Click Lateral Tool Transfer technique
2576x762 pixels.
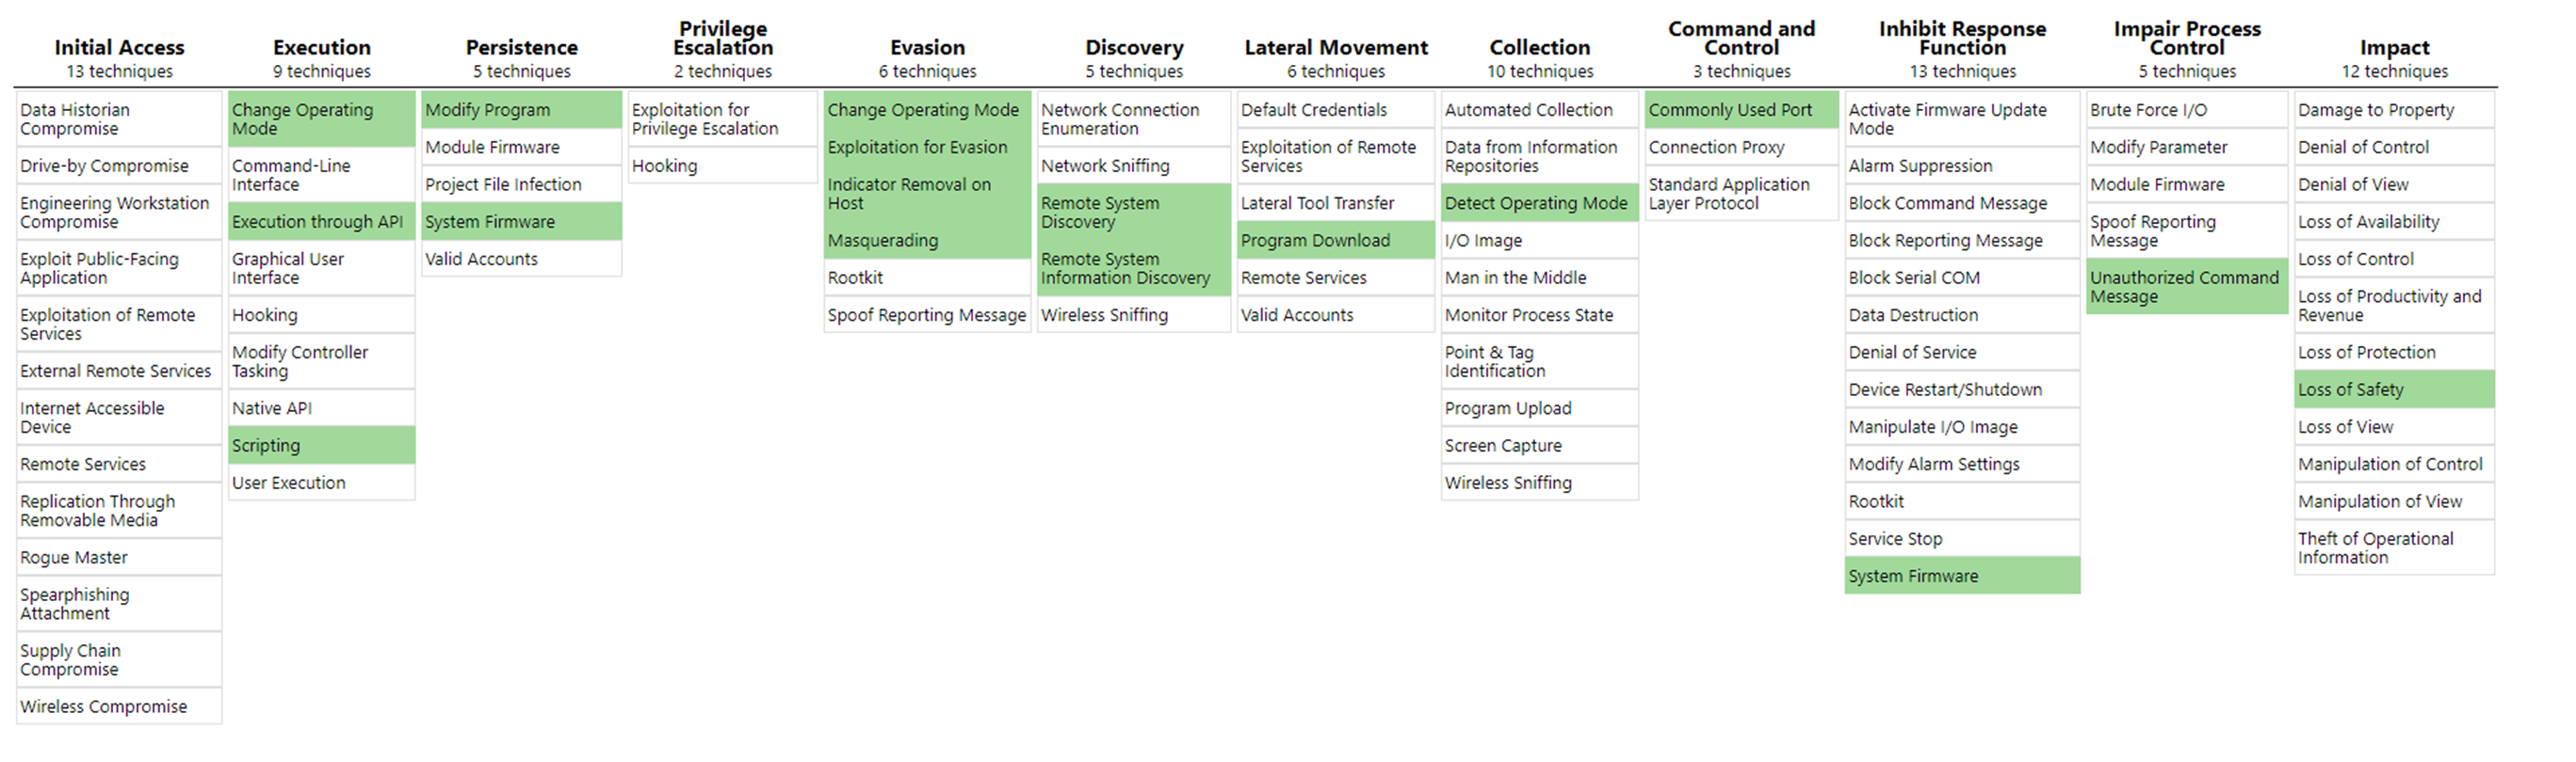[x=1336, y=203]
